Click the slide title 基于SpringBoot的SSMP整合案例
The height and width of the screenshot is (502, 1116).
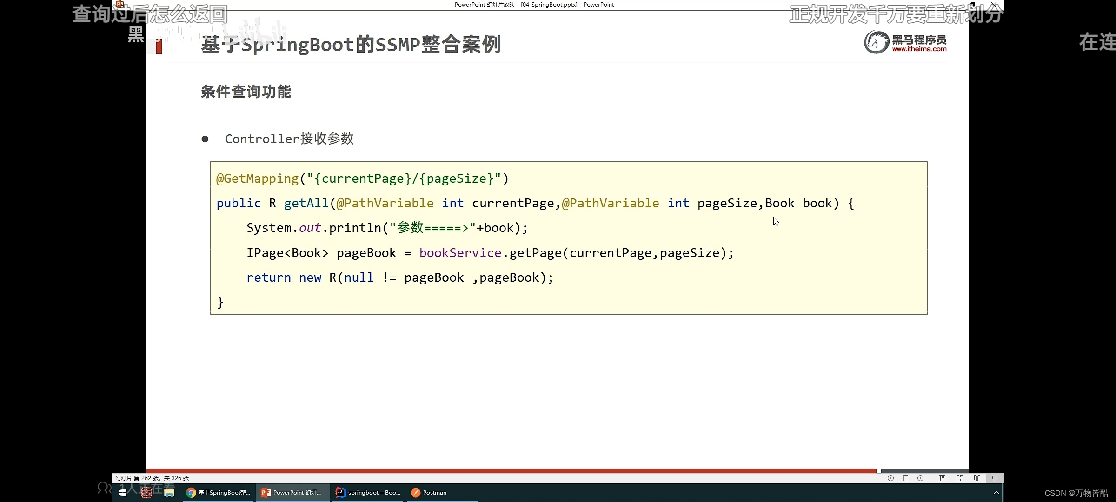point(351,44)
